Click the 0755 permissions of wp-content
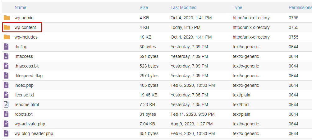 [x=293, y=27]
